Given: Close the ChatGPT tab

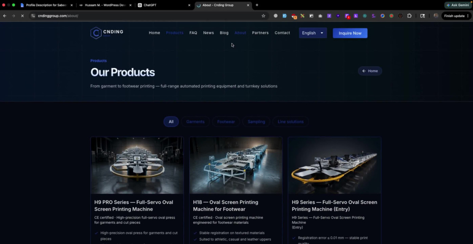Looking at the screenshot, I should [189, 5].
